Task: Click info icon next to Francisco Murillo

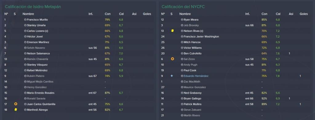Action: (25, 20)
